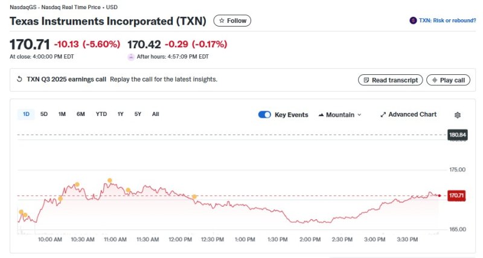Viewport: 483px width, 258px height.
Task: Open the Read transcript button
Action: 390,80
